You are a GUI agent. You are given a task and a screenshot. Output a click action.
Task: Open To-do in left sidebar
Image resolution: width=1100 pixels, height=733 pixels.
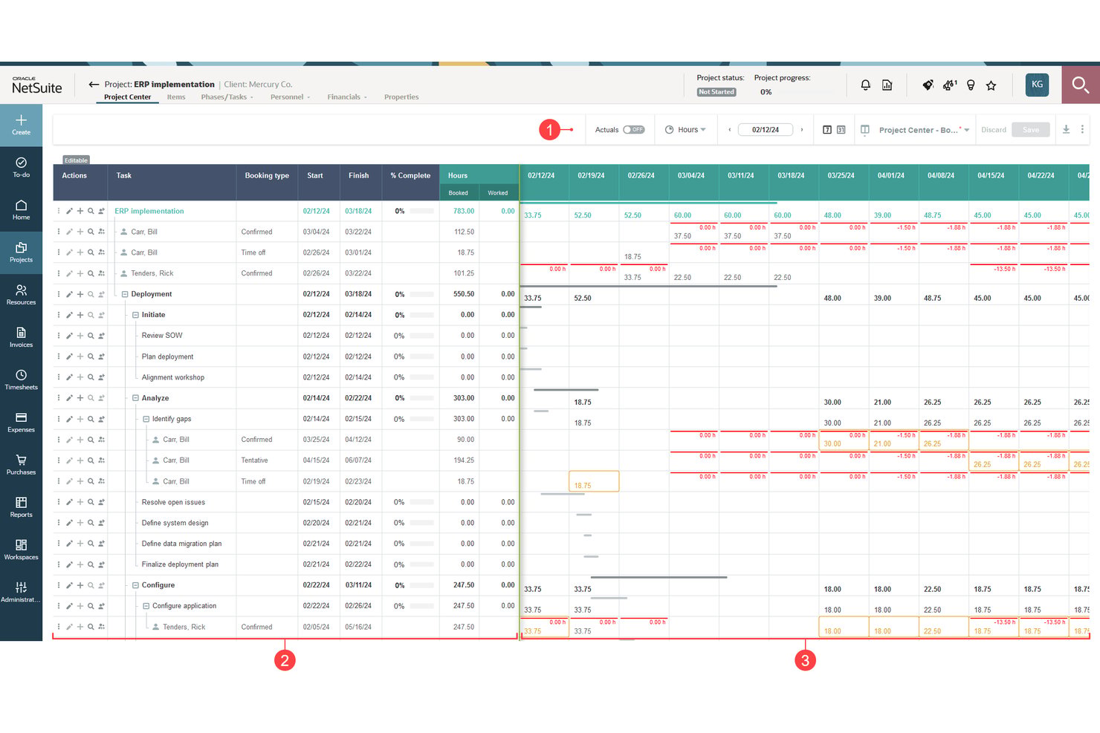click(21, 167)
